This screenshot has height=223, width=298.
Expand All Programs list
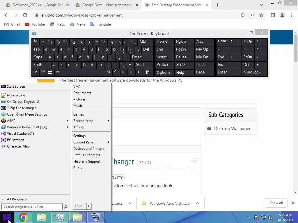[x=35, y=199]
